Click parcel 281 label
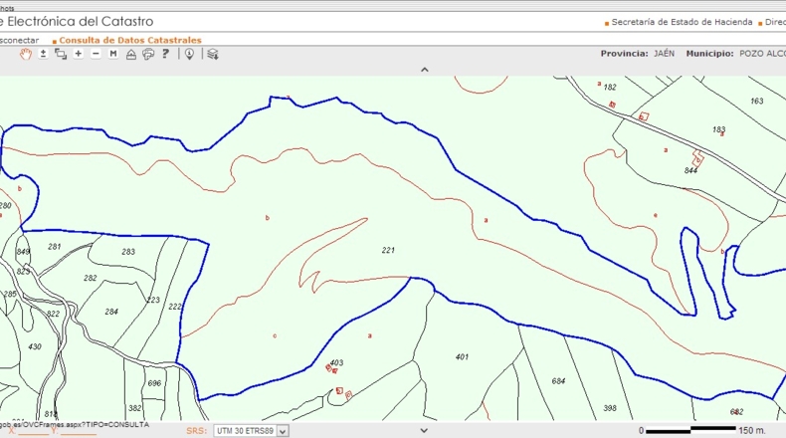 click(x=54, y=246)
